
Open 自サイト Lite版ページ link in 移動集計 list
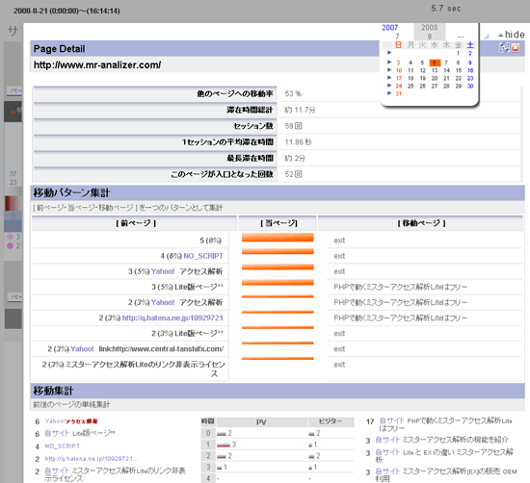click(x=80, y=433)
